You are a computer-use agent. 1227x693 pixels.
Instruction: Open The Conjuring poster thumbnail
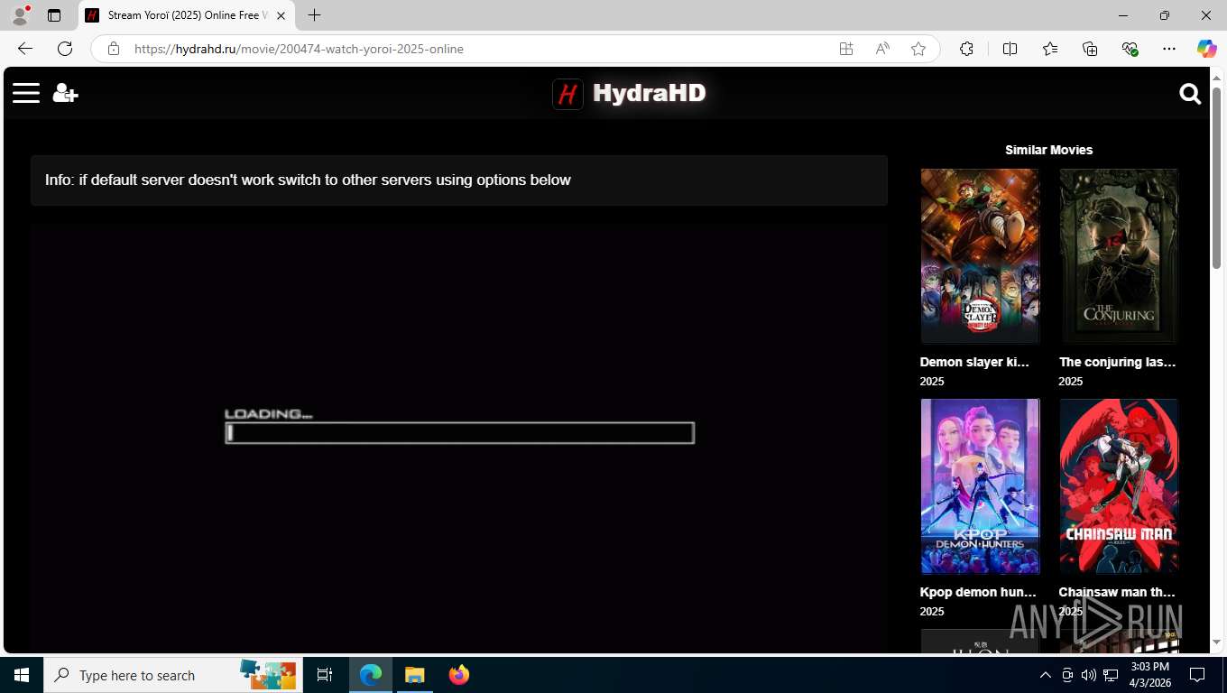coord(1119,256)
